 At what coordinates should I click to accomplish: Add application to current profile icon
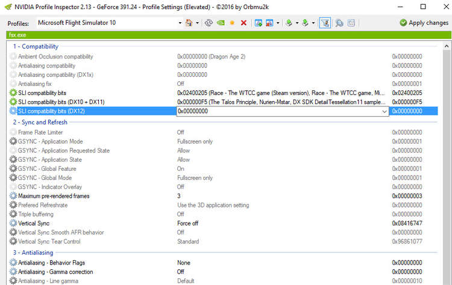(x=259, y=23)
